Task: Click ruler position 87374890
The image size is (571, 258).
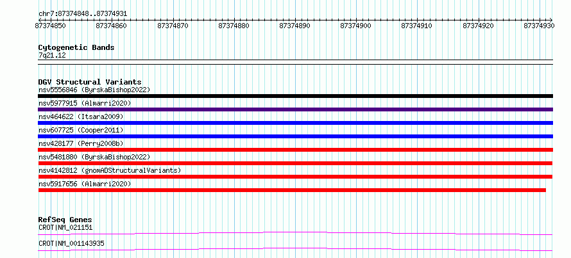Action: point(294,26)
